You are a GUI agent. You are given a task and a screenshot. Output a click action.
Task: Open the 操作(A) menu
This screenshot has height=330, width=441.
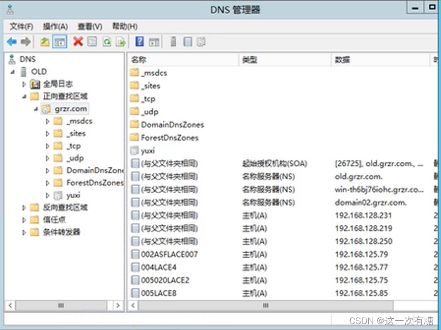pos(55,27)
